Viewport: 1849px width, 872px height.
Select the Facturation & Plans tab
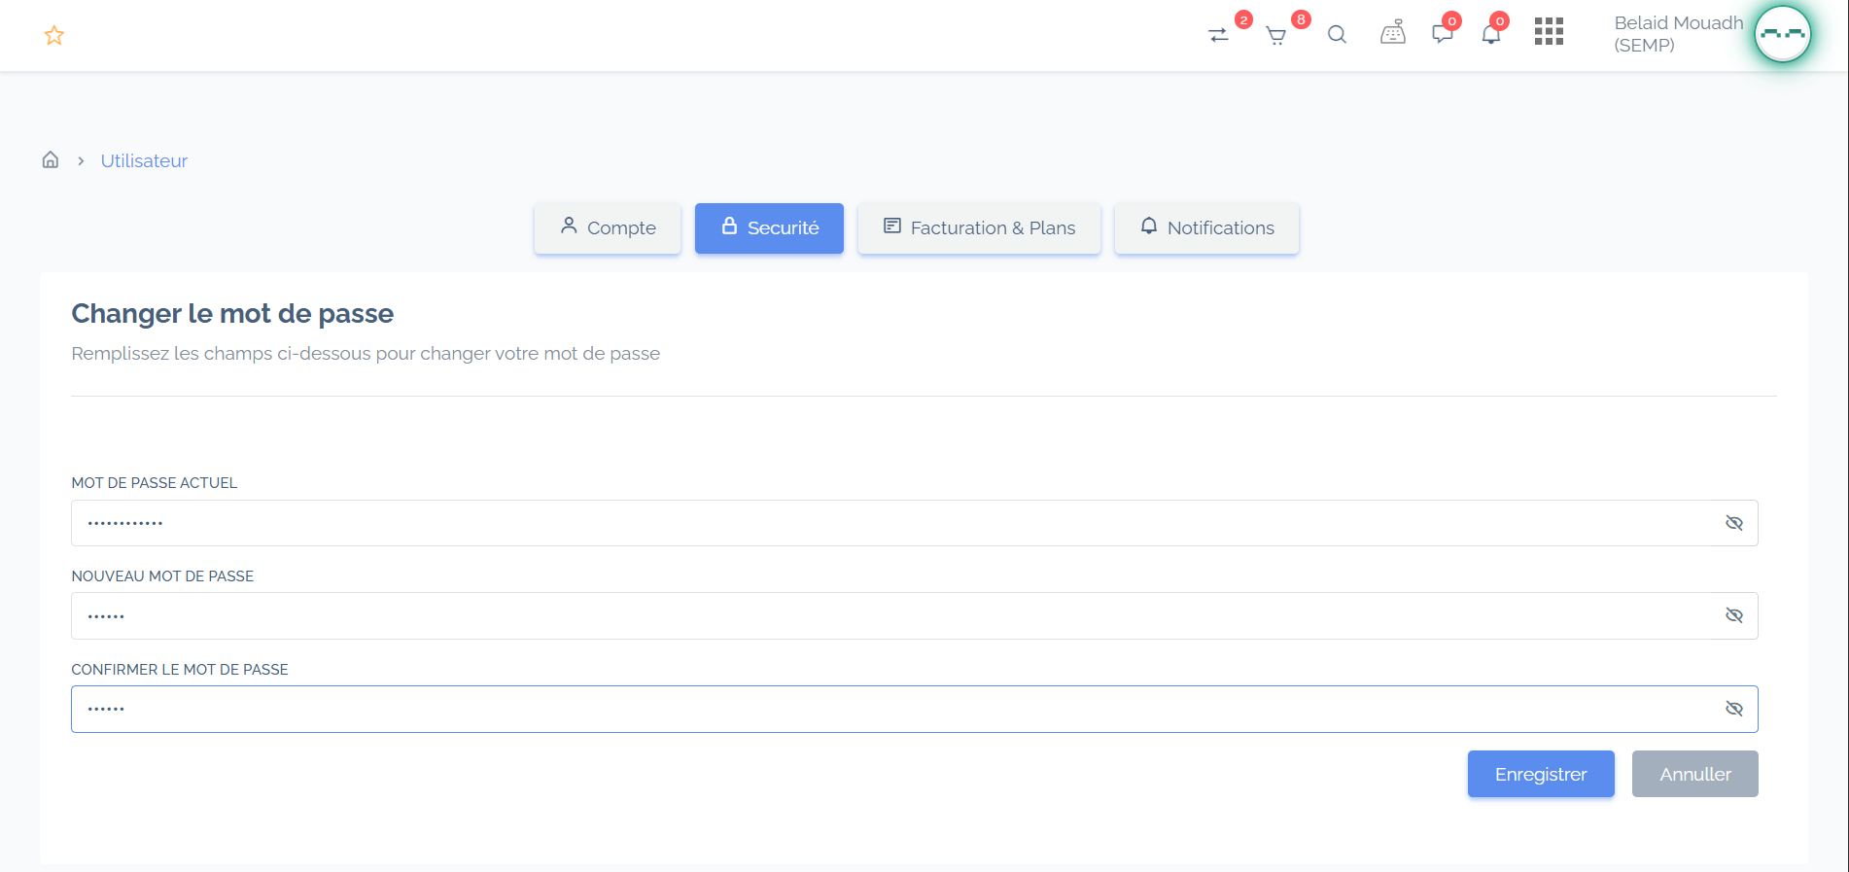(979, 228)
